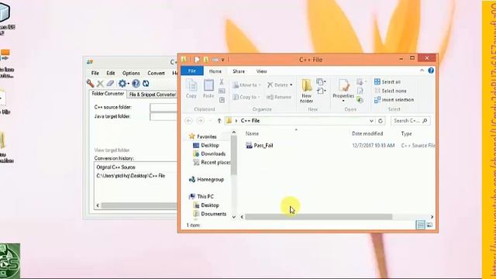Click the Rename button in Organize
This screenshot has height=279, width=496.
pyautogui.click(x=279, y=97)
